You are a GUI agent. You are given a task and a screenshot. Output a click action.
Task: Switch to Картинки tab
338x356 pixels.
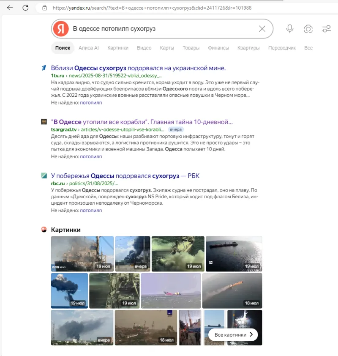pos(118,48)
